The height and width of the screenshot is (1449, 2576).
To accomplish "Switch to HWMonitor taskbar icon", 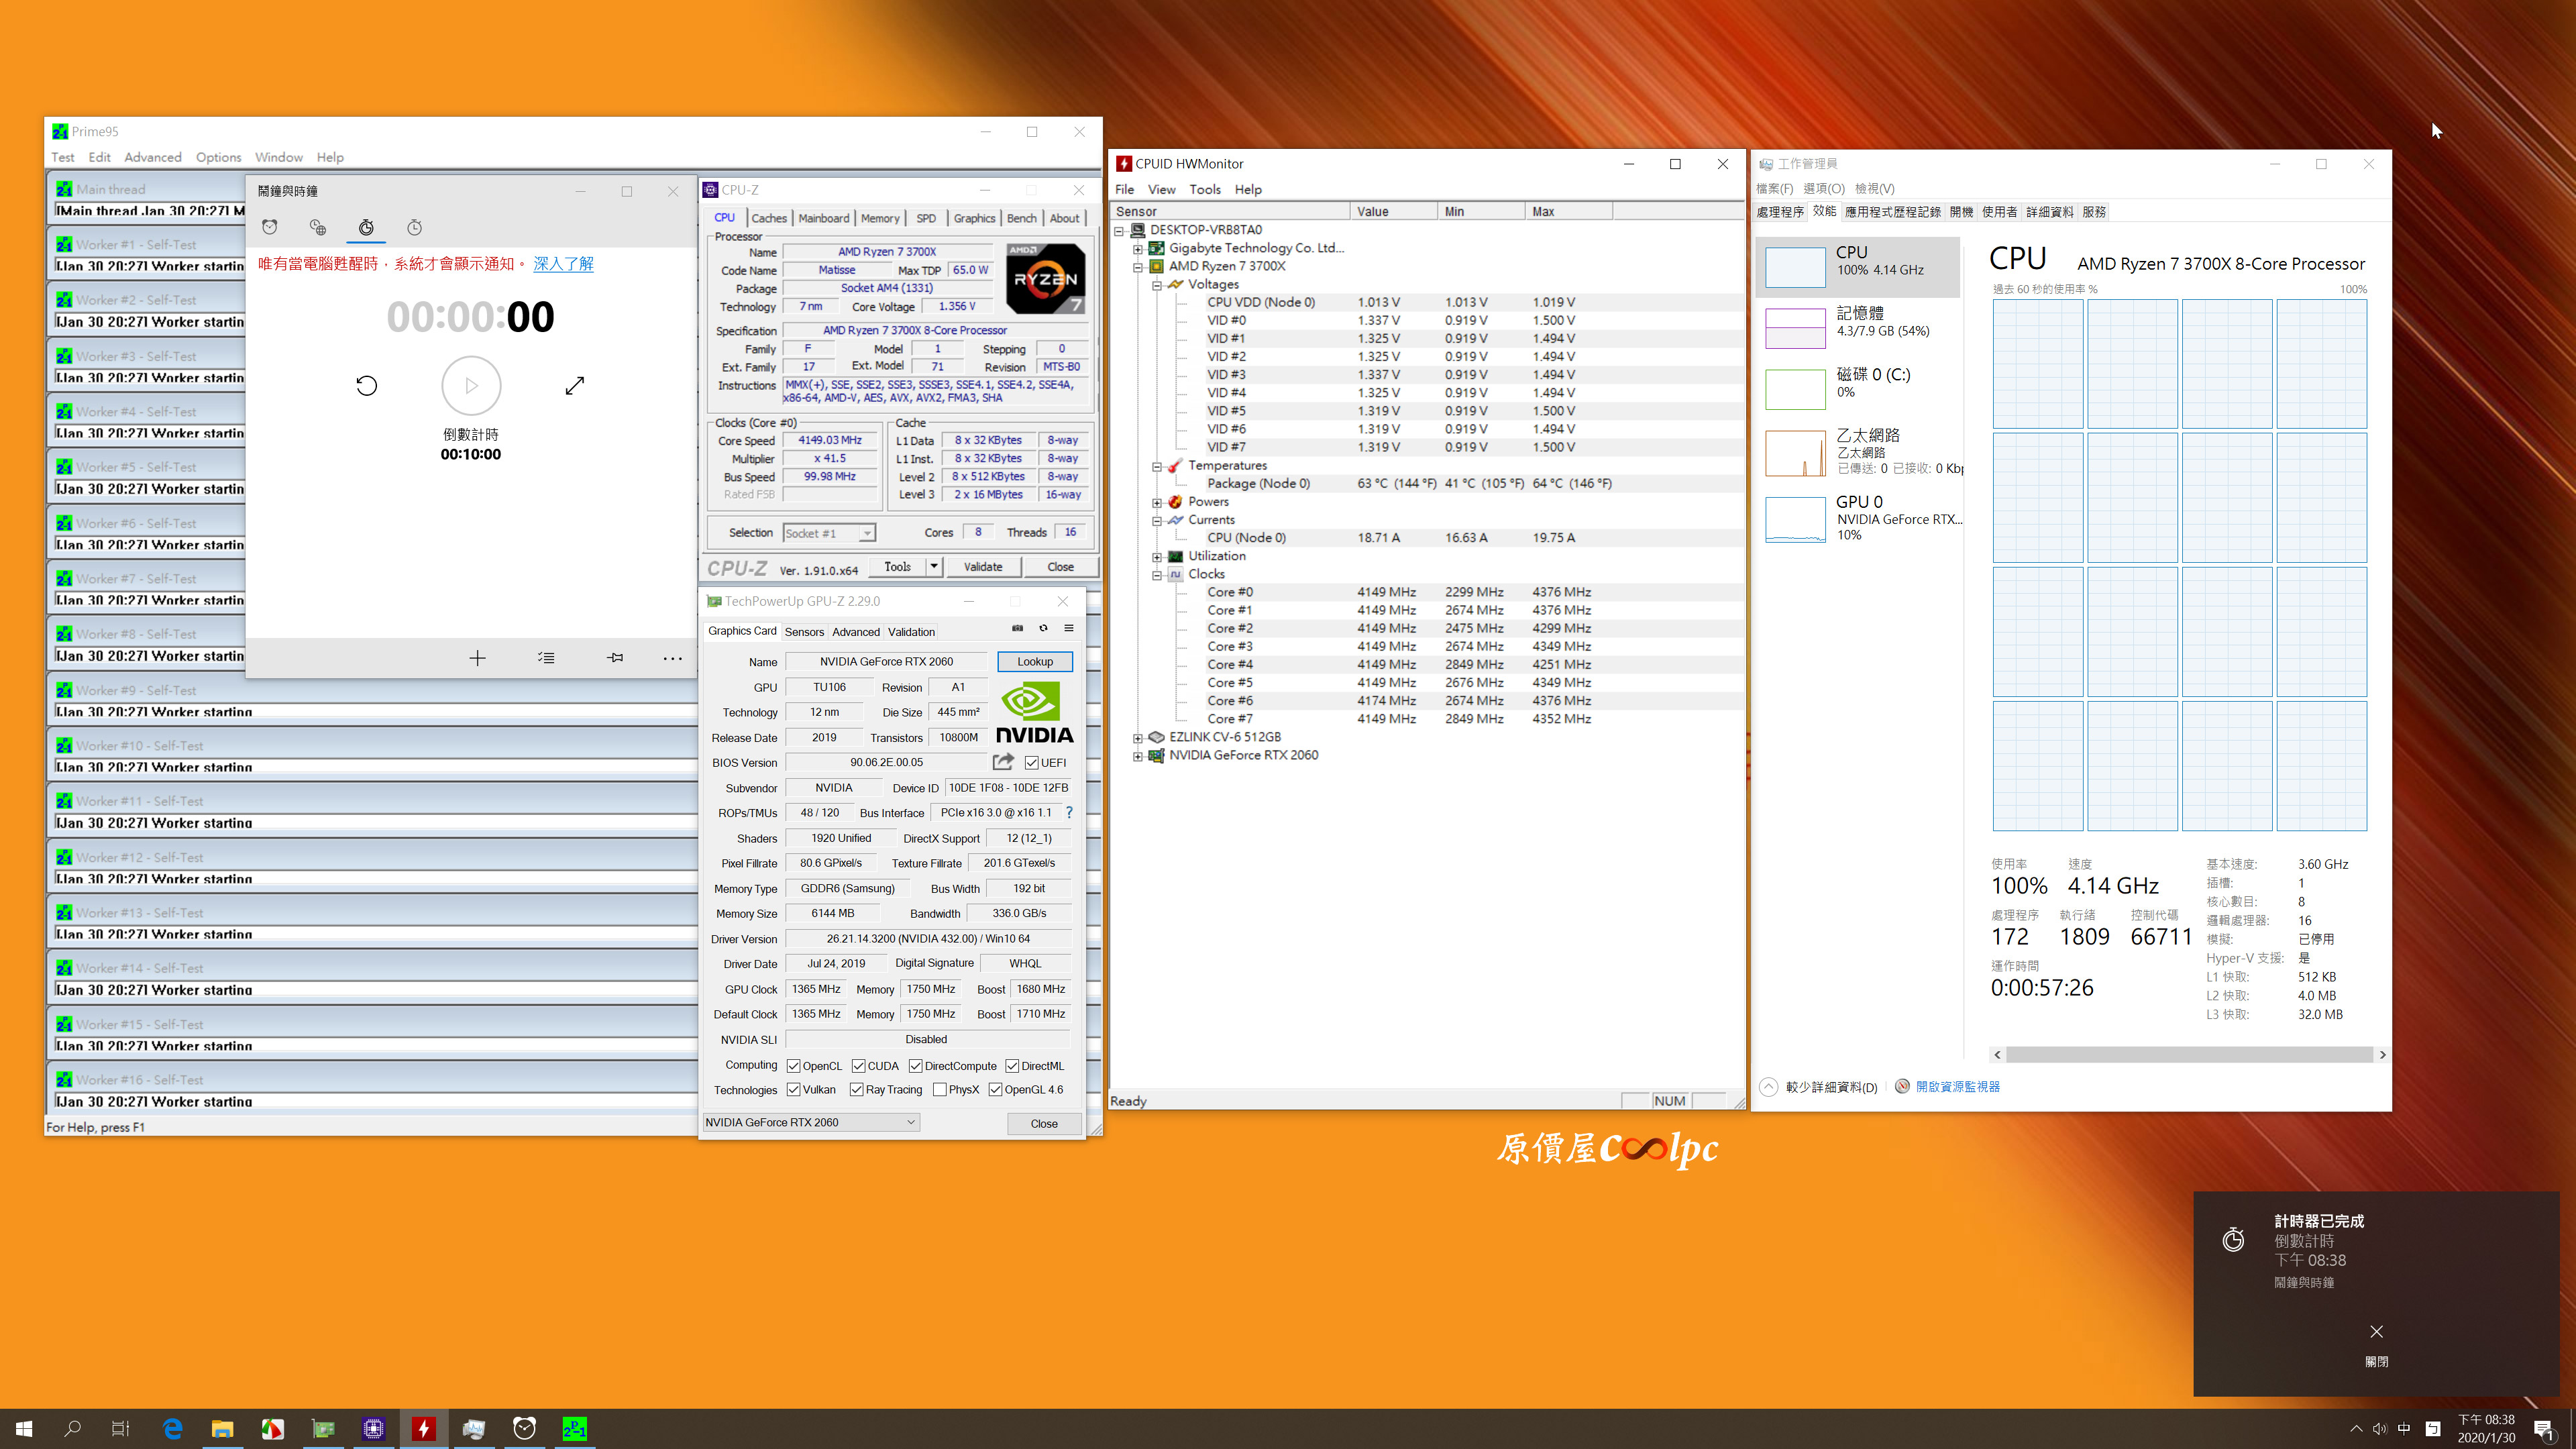I will click(423, 1429).
